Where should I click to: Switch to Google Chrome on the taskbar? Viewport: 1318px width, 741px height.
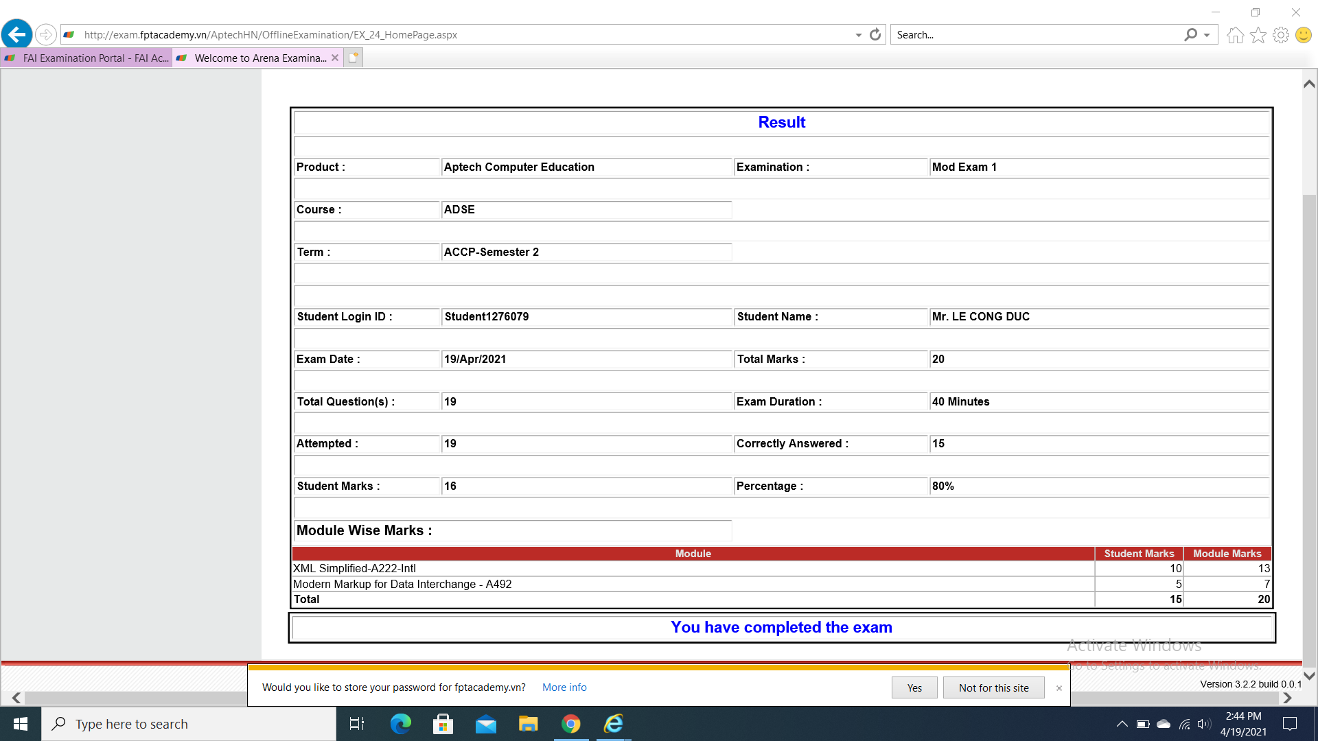click(x=570, y=724)
